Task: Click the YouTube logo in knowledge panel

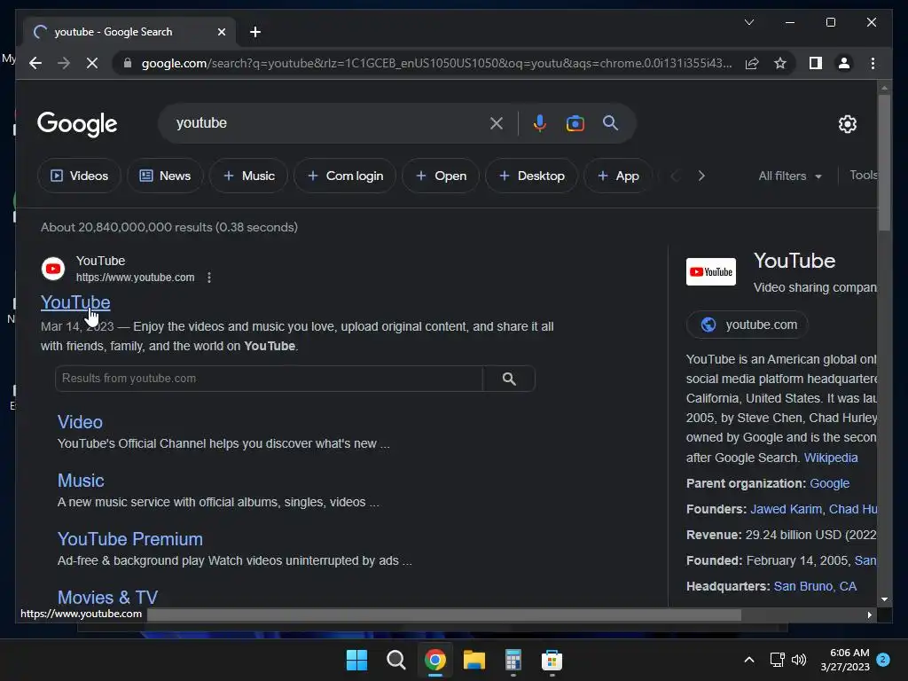Action: click(x=710, y=271)
